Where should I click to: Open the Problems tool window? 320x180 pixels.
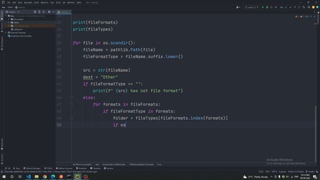point(81,168)
